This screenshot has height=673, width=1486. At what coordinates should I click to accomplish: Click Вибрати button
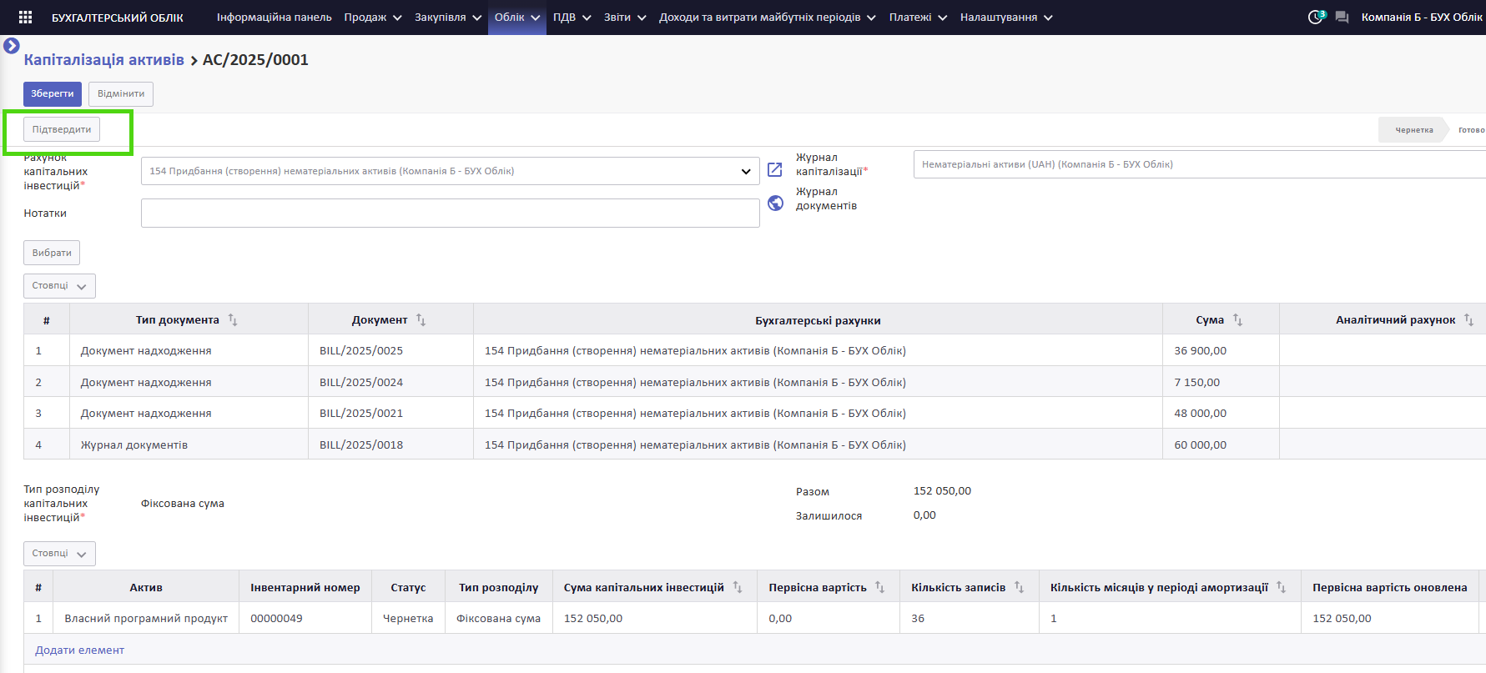click(52, 253)
